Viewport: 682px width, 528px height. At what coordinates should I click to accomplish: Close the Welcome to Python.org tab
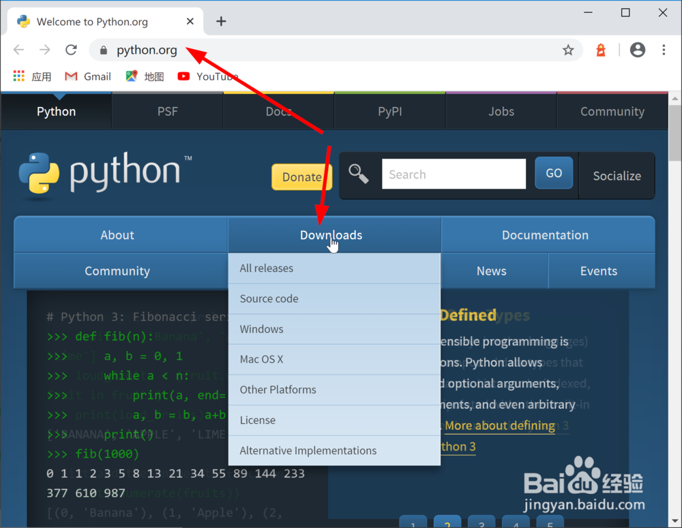pos(190,21)
